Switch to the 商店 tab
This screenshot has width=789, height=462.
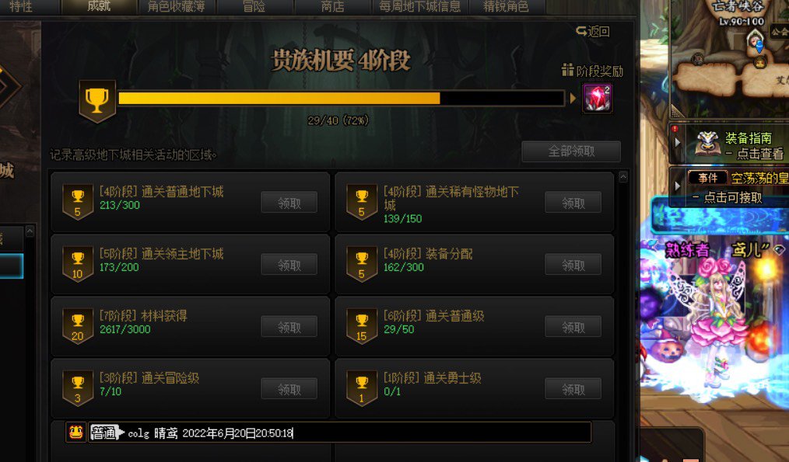[332, 6]
